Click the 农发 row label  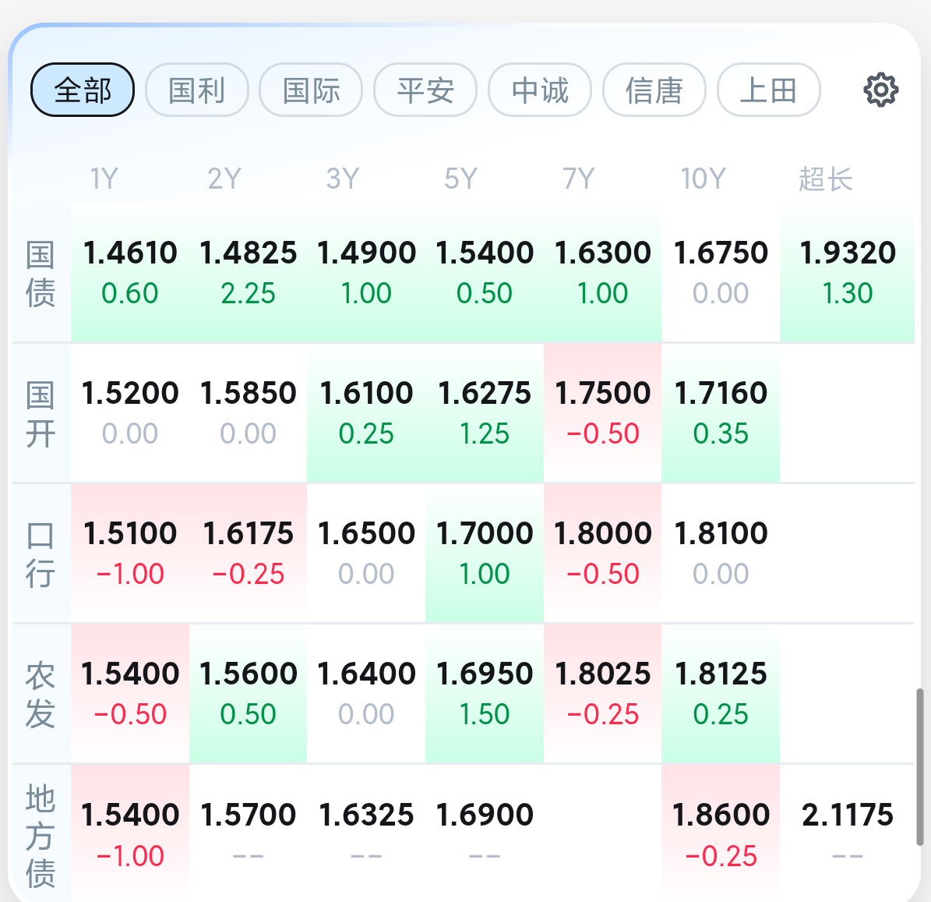41,694
